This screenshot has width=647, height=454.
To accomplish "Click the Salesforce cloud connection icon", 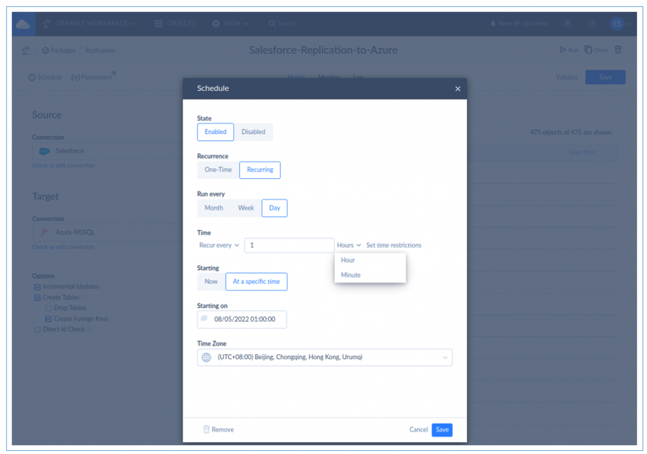I will [x=45, y=151].
